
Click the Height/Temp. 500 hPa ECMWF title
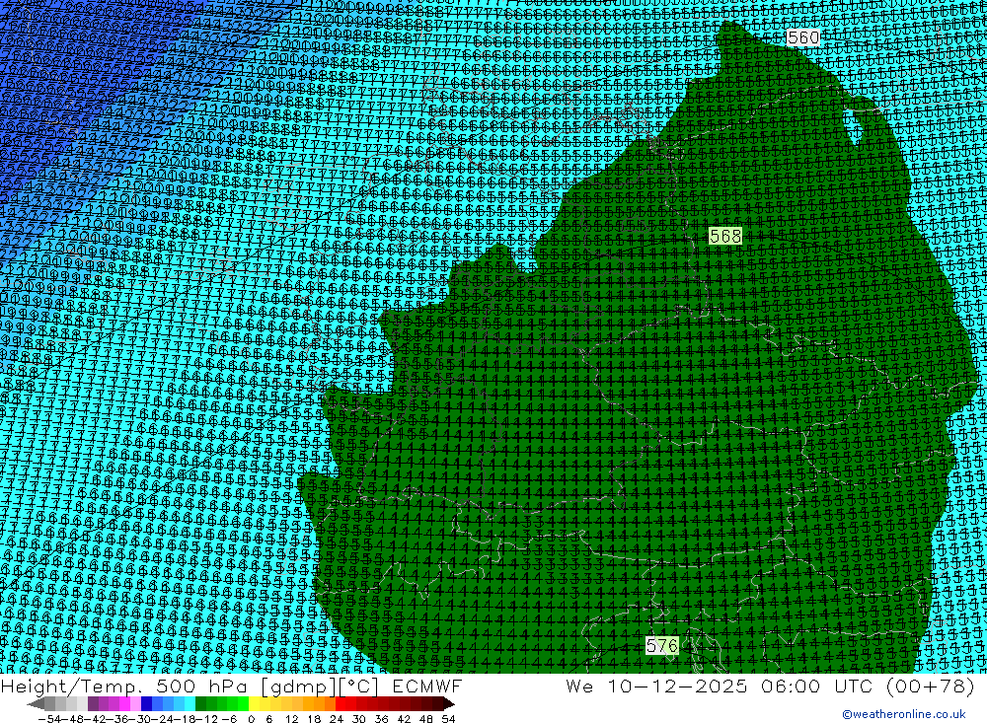[x=232, y=687]
